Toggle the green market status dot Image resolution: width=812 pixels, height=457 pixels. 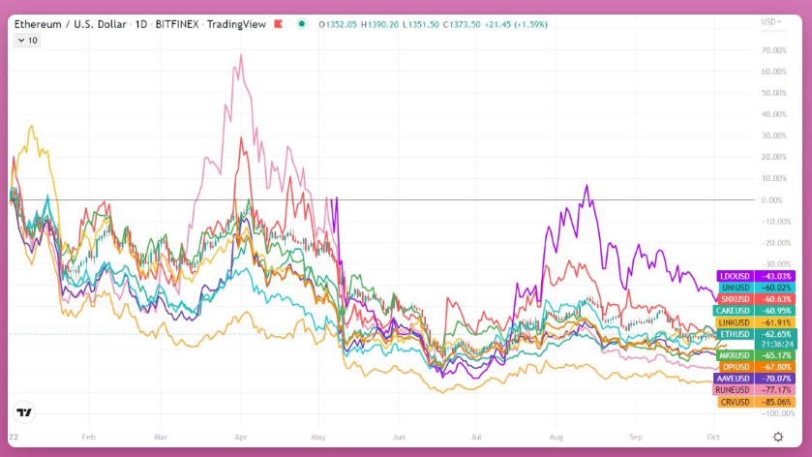tap(301, 24)
